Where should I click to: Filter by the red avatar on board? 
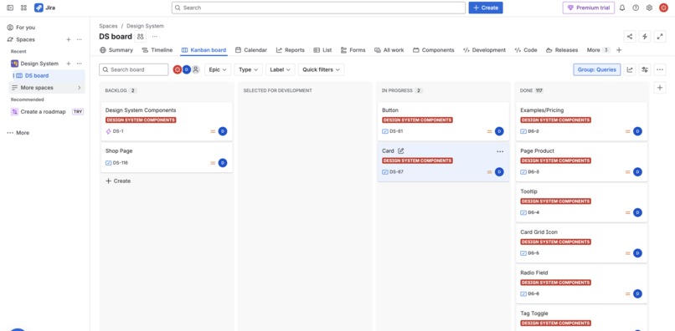click(x=178, y=69)
